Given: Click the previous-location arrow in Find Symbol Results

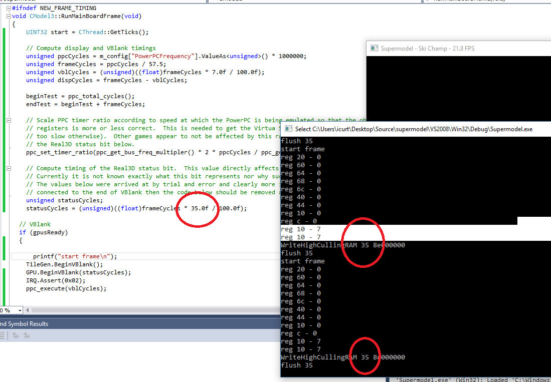Looking at the screenshot, I should pyautogui.click(x=16, y=335).
